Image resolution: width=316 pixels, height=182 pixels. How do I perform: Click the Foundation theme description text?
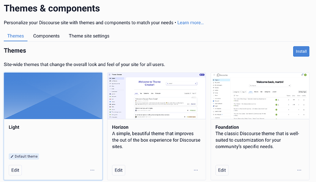pos(257,140)
